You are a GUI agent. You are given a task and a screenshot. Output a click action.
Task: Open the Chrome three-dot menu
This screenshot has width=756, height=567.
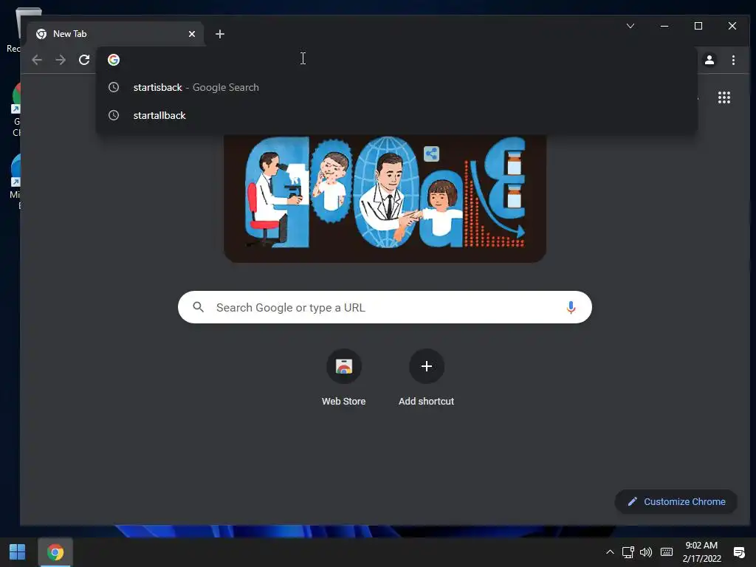[x=733, y=60]
